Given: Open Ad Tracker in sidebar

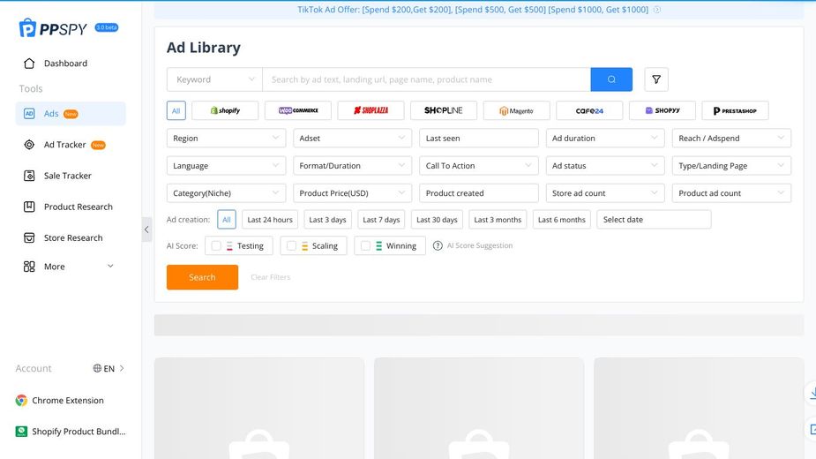Looking at the screenshot, I should [65, 145].
